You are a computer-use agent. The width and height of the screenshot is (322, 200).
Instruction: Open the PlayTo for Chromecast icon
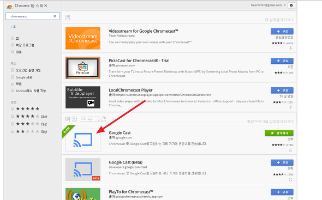83,194
